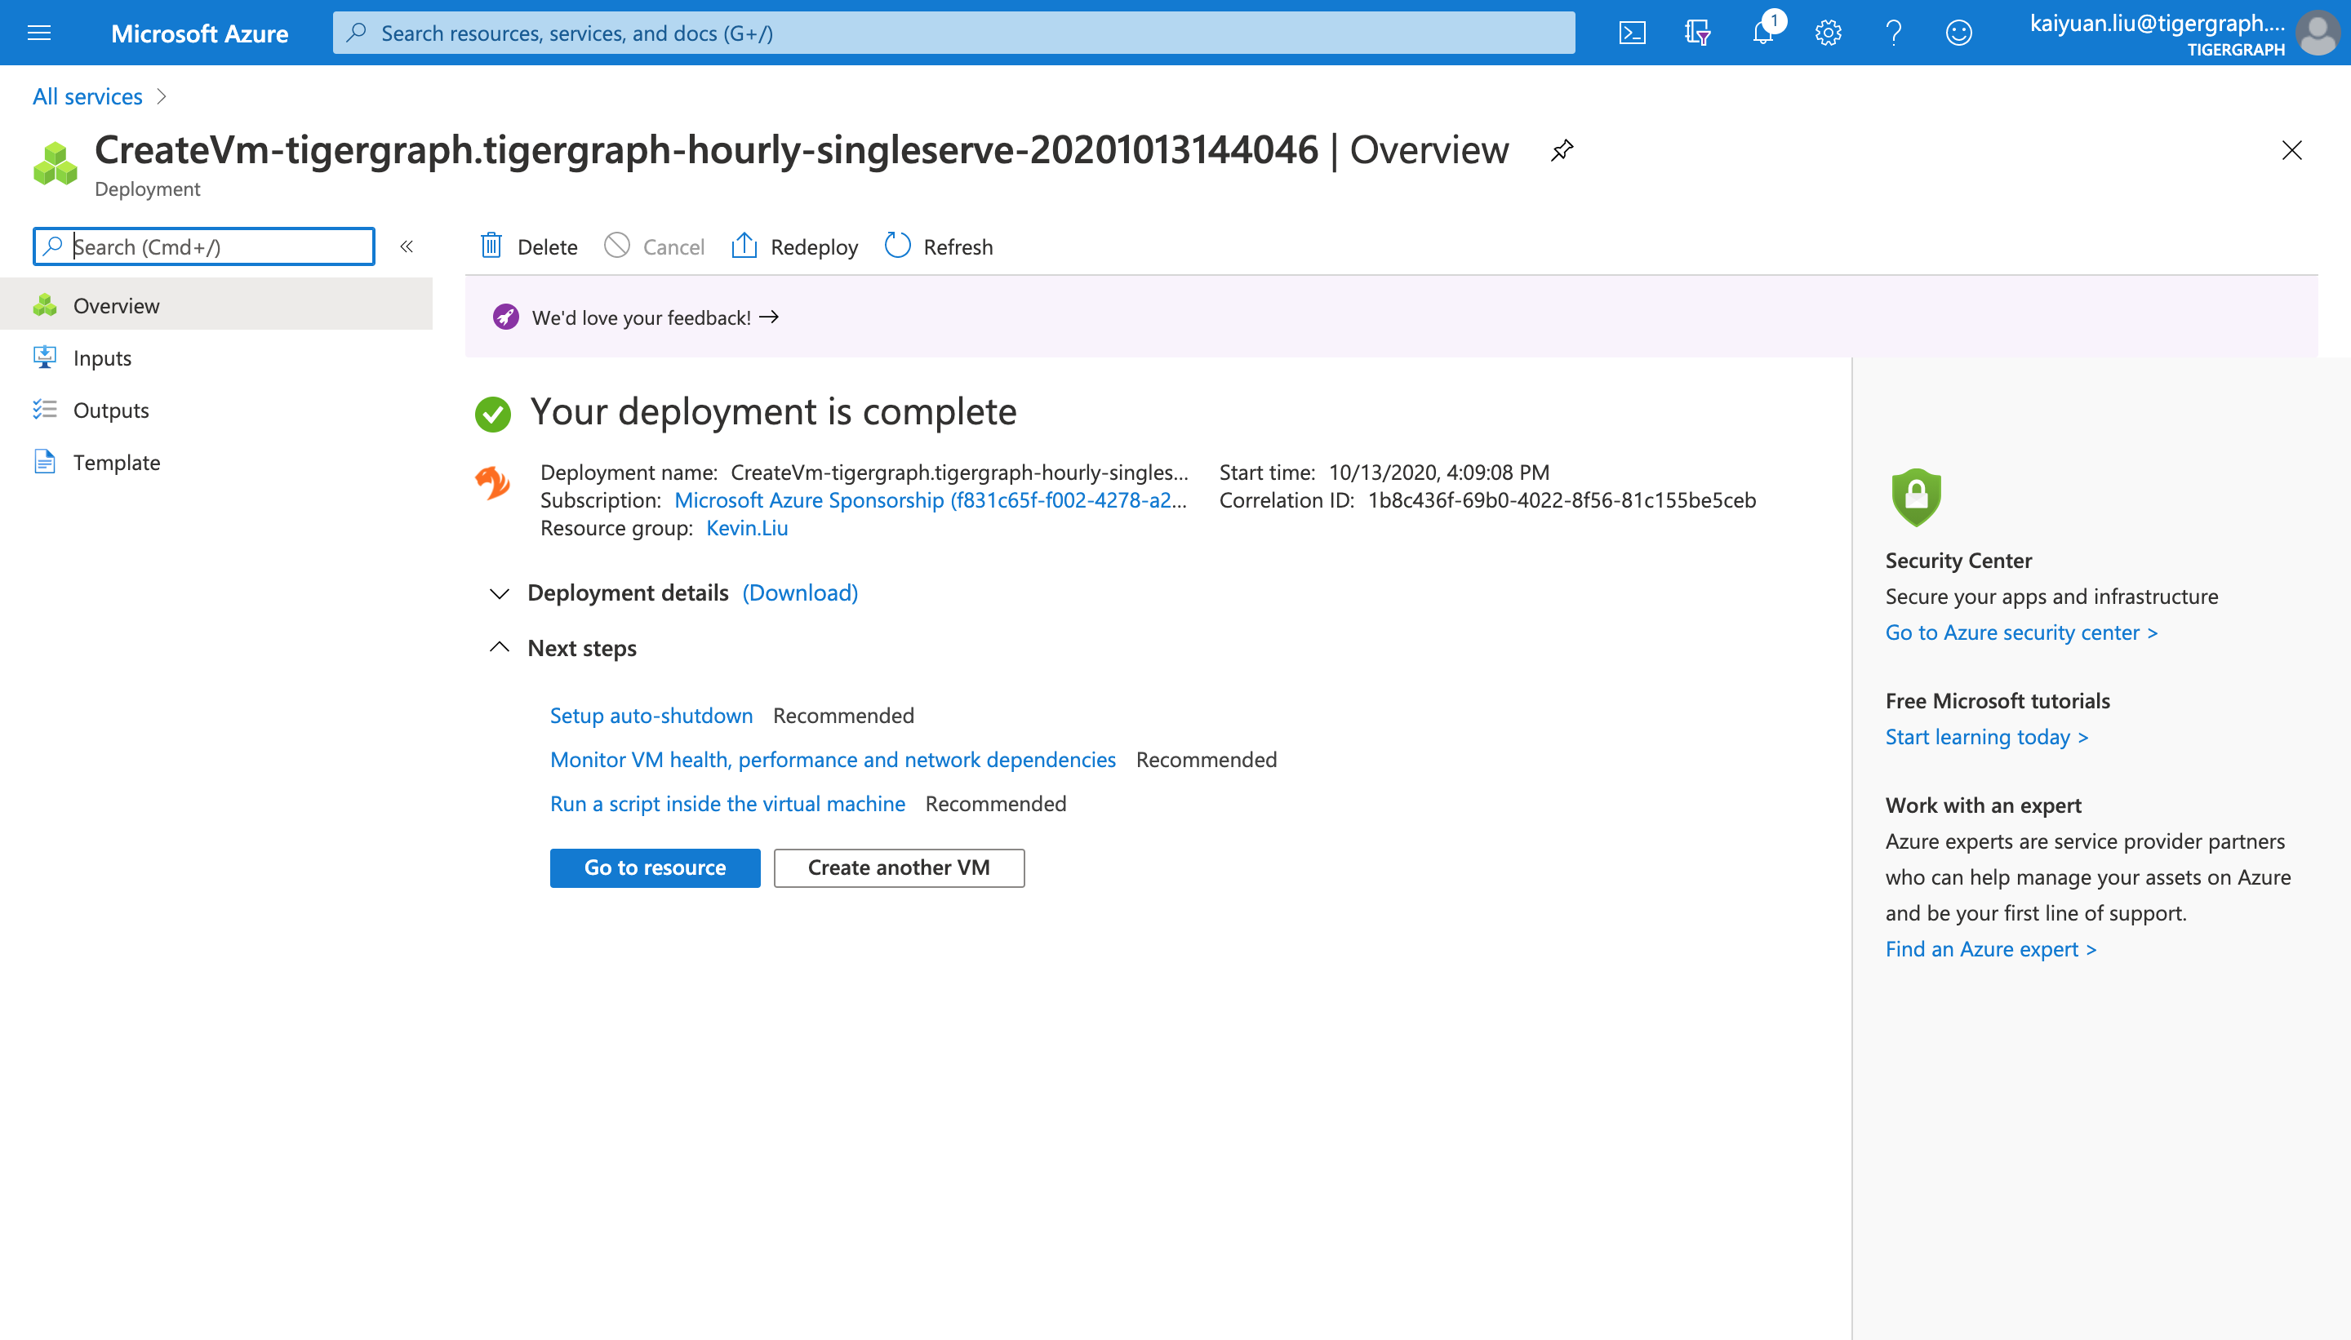The width and height of the screenshot is (2351, 1340).
Task: Click the Cancel deployment icon
Action: (620, 246)
